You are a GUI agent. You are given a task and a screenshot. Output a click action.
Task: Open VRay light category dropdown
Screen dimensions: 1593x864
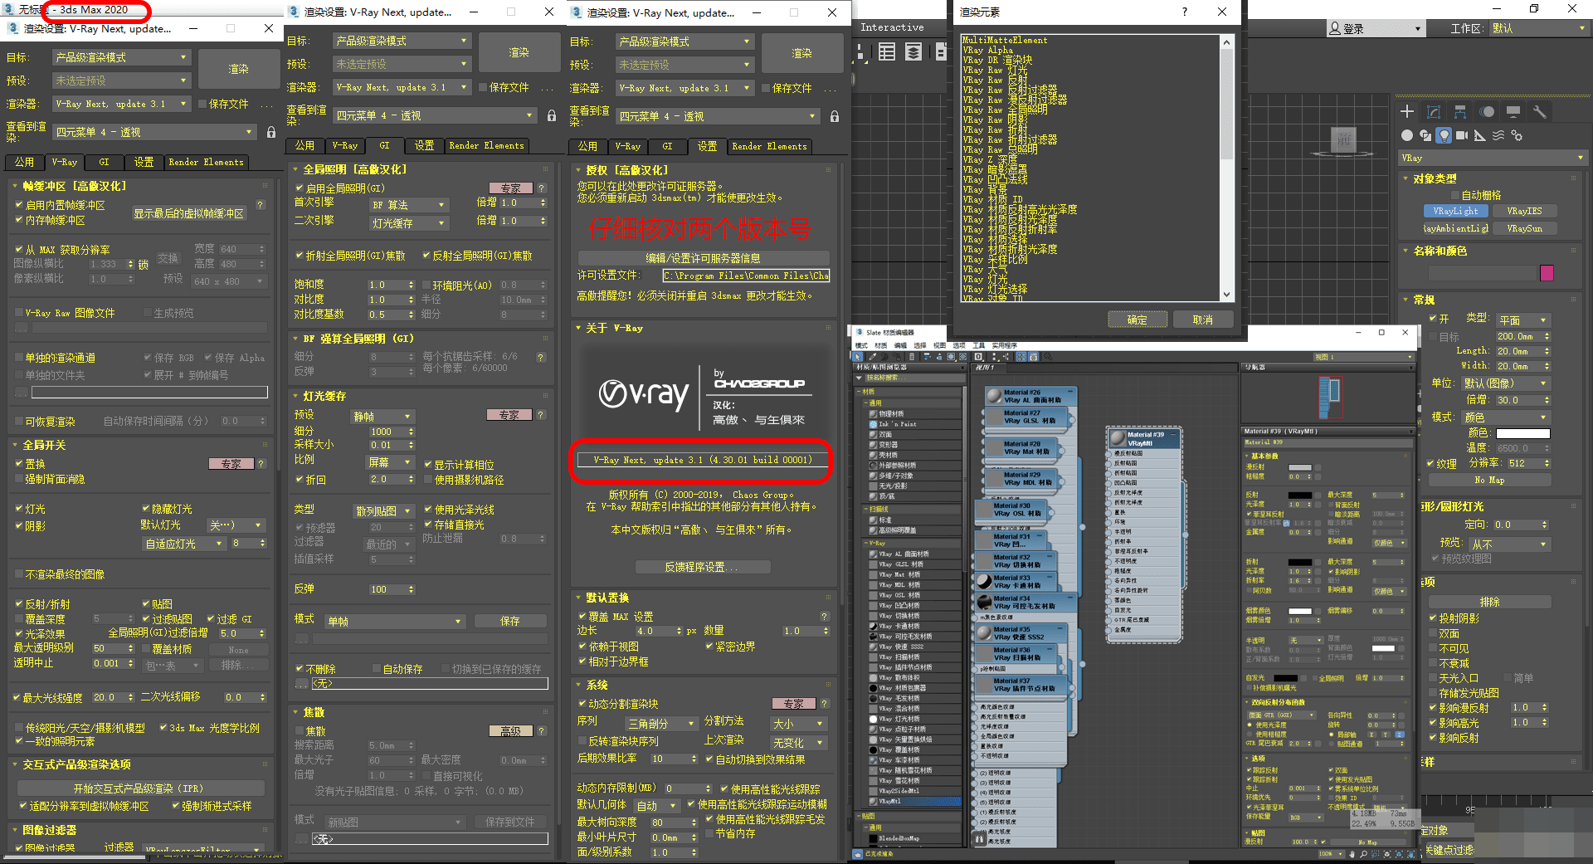[1493, 158]
